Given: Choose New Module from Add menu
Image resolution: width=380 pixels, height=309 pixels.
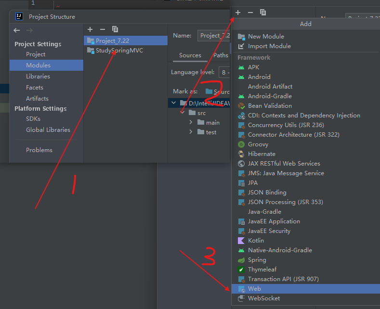Looking at the screenshot, I should pyautogui.click(x=265, y=37).
